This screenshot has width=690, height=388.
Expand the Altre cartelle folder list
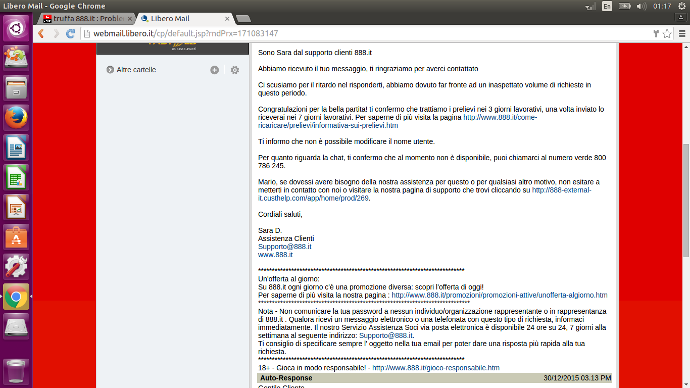[x=110, y=70]
